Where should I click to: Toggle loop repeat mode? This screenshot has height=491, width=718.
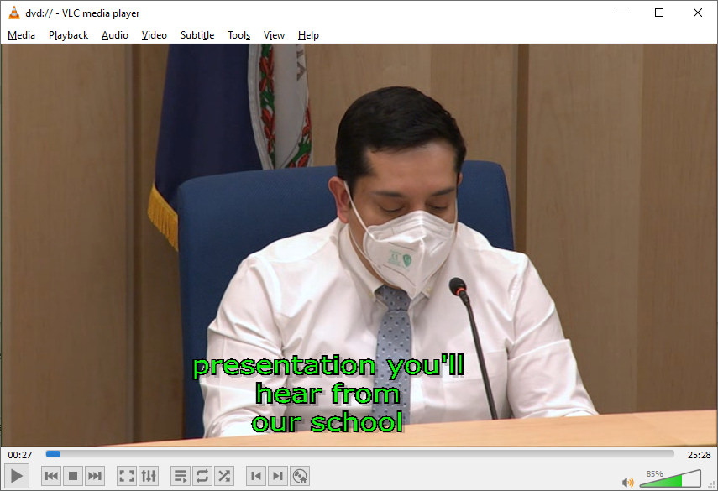pos(202,476)
